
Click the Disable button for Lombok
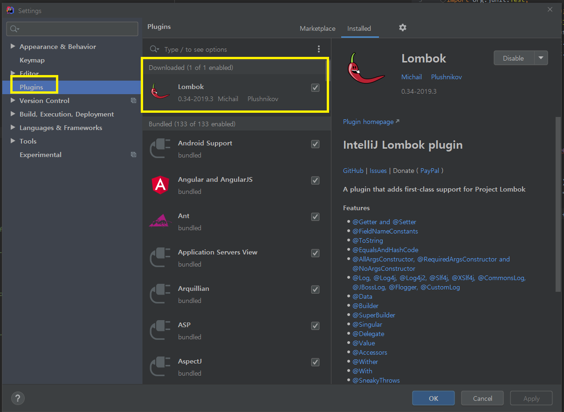[x=514, y=58]
